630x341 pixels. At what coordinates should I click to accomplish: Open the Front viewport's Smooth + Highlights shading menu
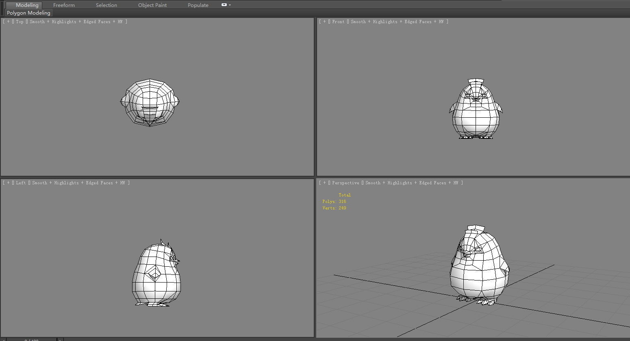[x=398, y=22]
